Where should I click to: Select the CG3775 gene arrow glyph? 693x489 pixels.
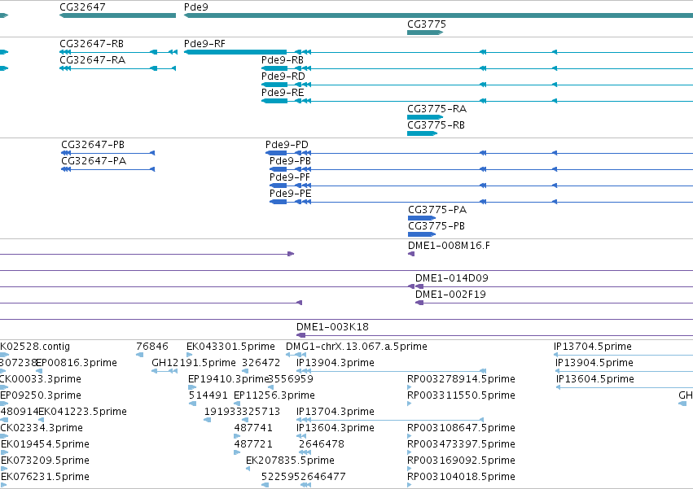425,33
